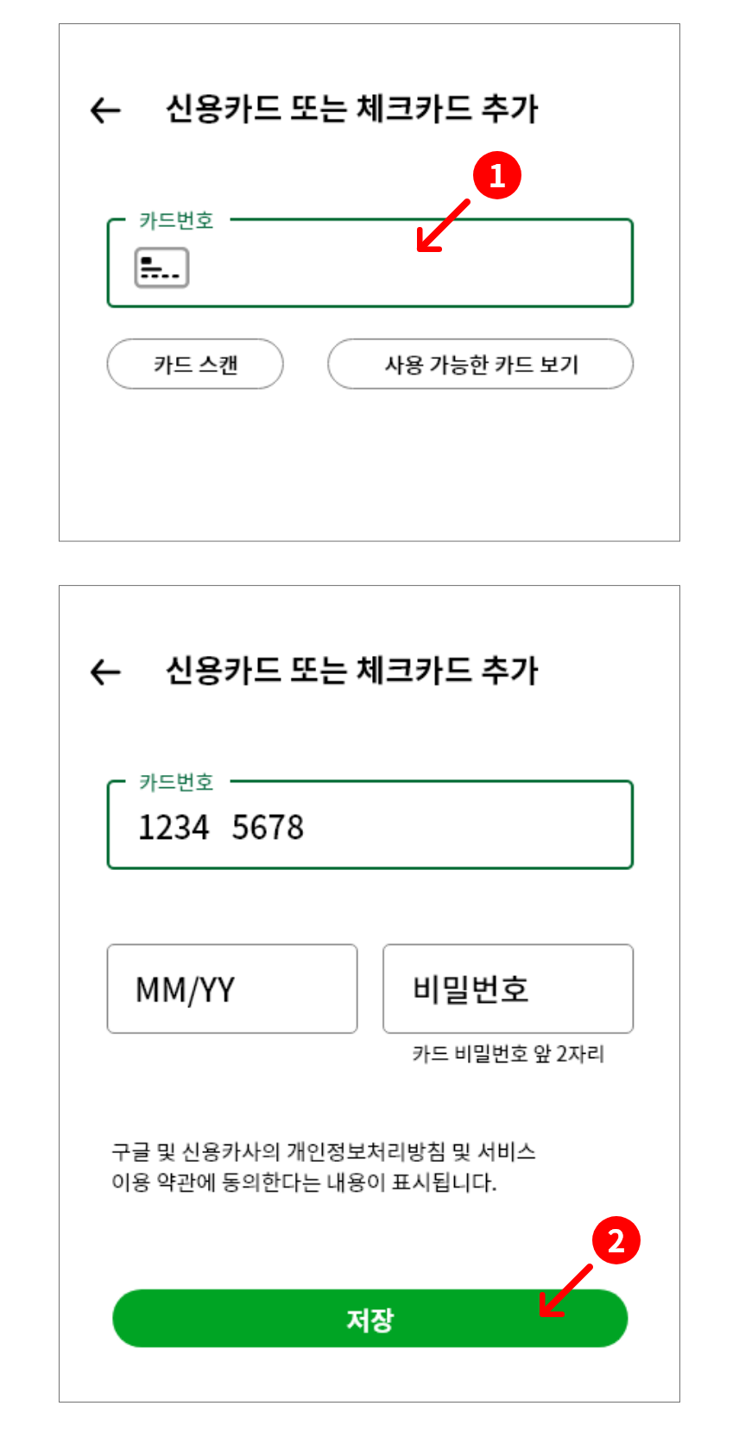Click the red circled number 2 marker
This screenshot has width=739, height=1431.
(616, 1241)
